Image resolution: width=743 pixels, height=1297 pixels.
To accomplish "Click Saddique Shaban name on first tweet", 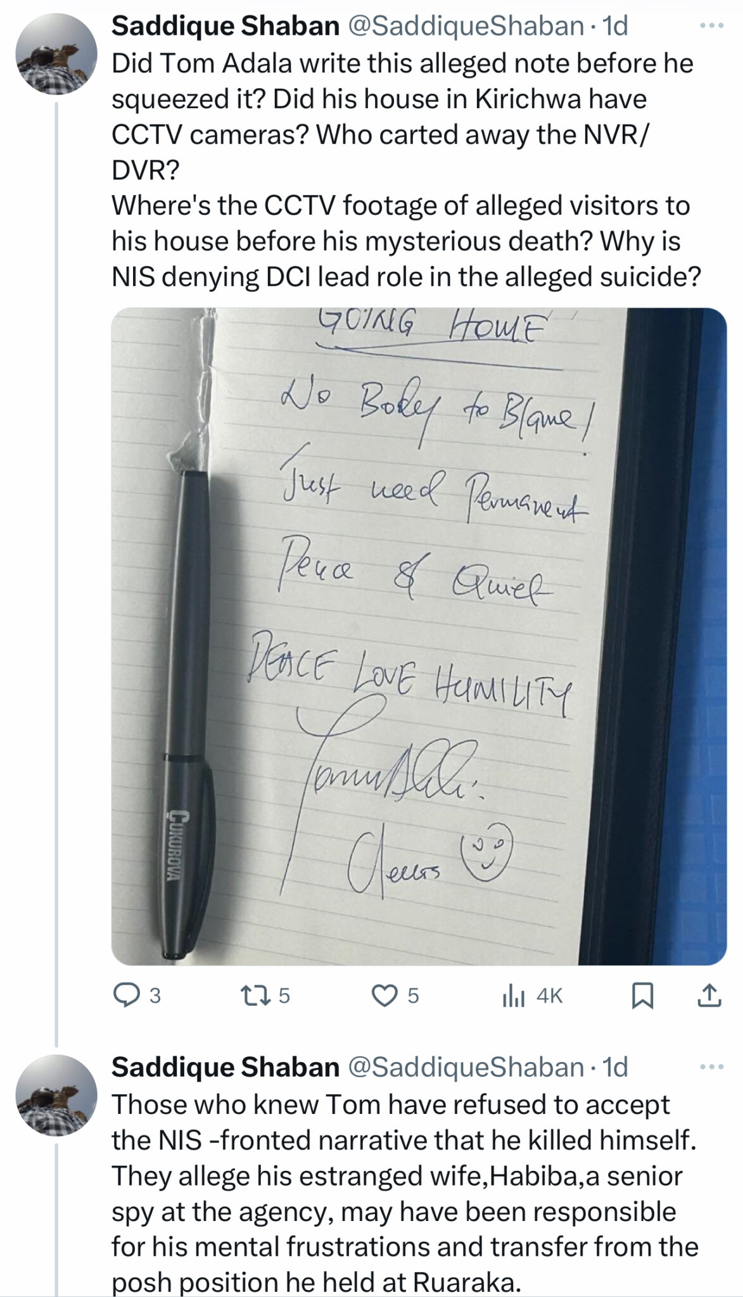I will point(225,27).
